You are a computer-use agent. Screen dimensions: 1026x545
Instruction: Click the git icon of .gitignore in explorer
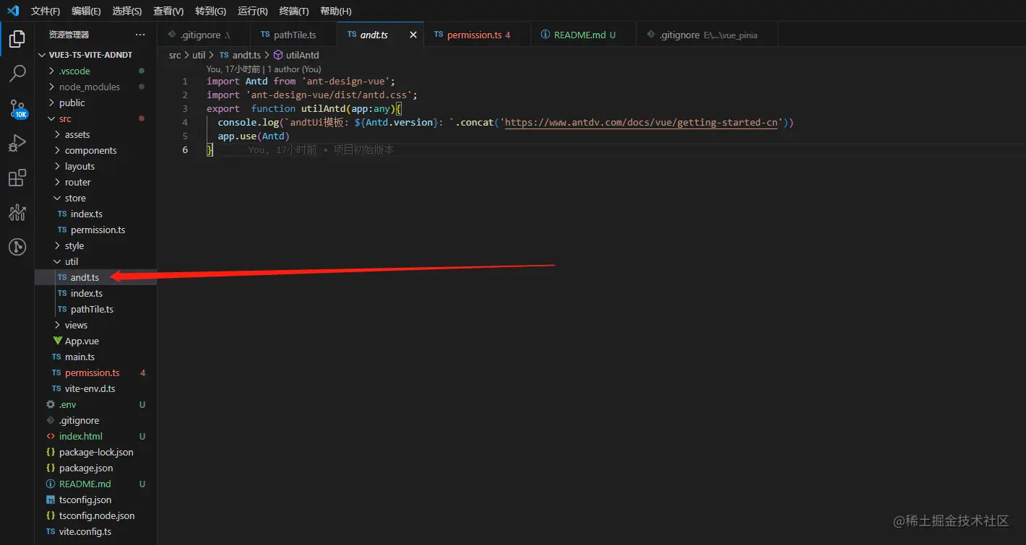tap(51, 420)
